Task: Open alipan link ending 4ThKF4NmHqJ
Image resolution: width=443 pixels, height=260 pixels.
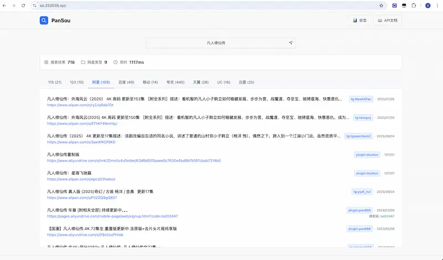Action: tap(82, 124)
